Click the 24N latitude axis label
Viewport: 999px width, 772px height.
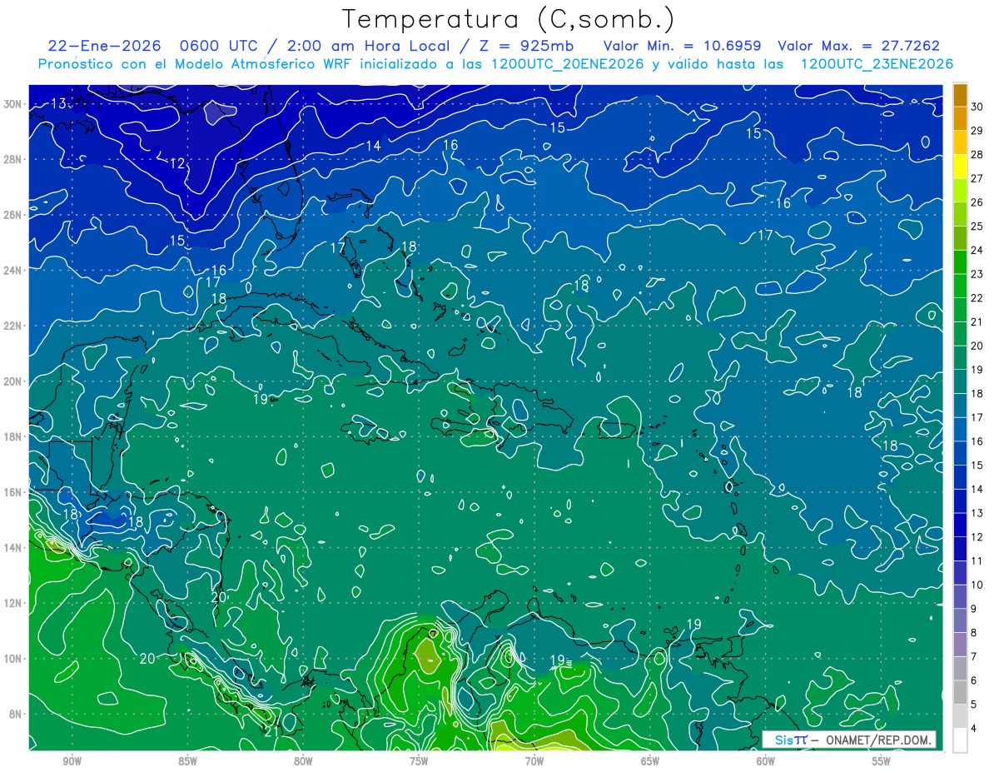(x=13, y=271)
